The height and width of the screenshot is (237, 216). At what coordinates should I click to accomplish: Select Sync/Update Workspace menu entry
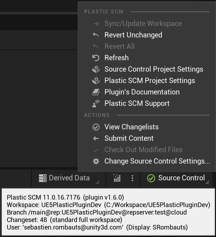[x=143, y=24]
